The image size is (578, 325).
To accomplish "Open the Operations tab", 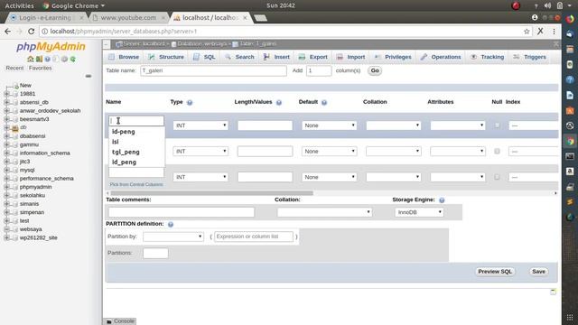I will pyautogui.click(x=441, y=57).
